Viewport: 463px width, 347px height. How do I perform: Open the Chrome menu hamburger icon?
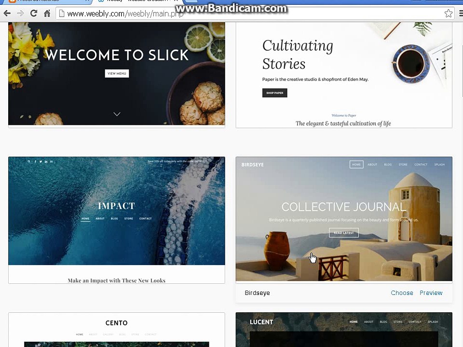[461, 13]
